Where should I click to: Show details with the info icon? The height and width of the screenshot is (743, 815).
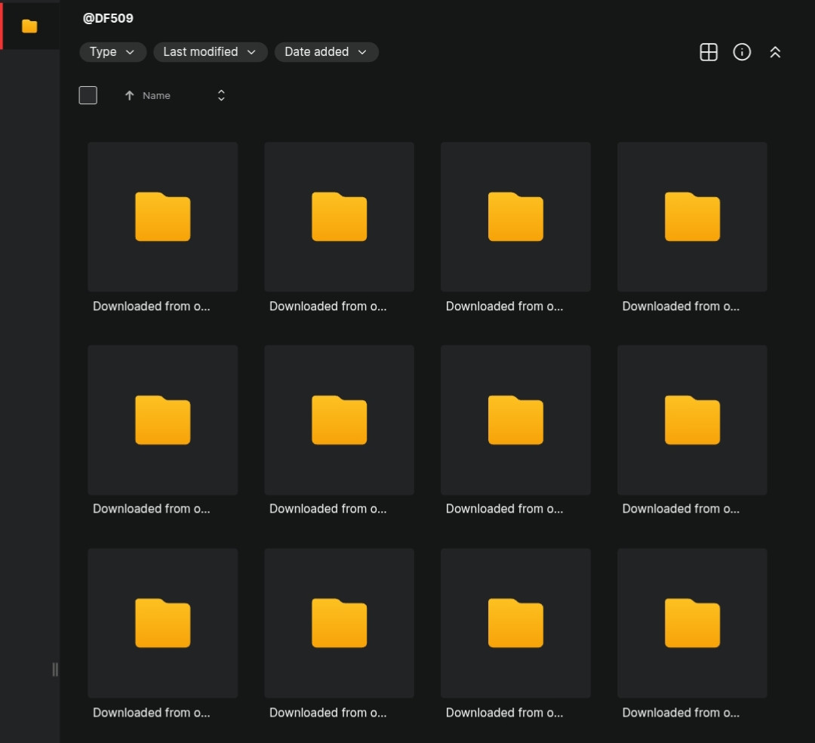pos(742,52)
